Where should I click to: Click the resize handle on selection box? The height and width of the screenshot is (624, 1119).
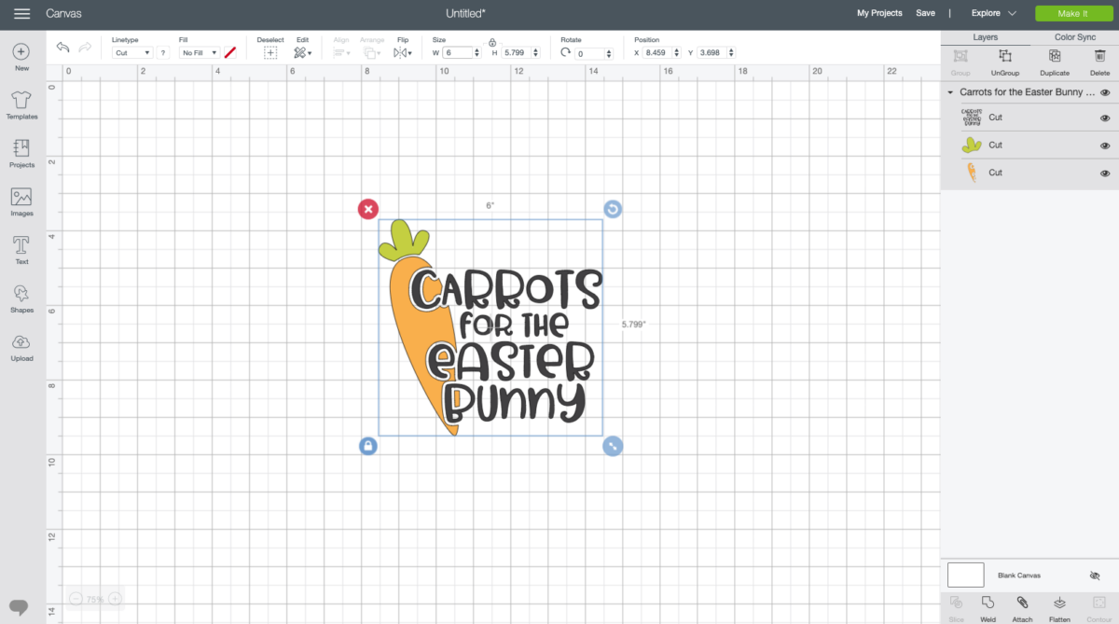(613, 446)
